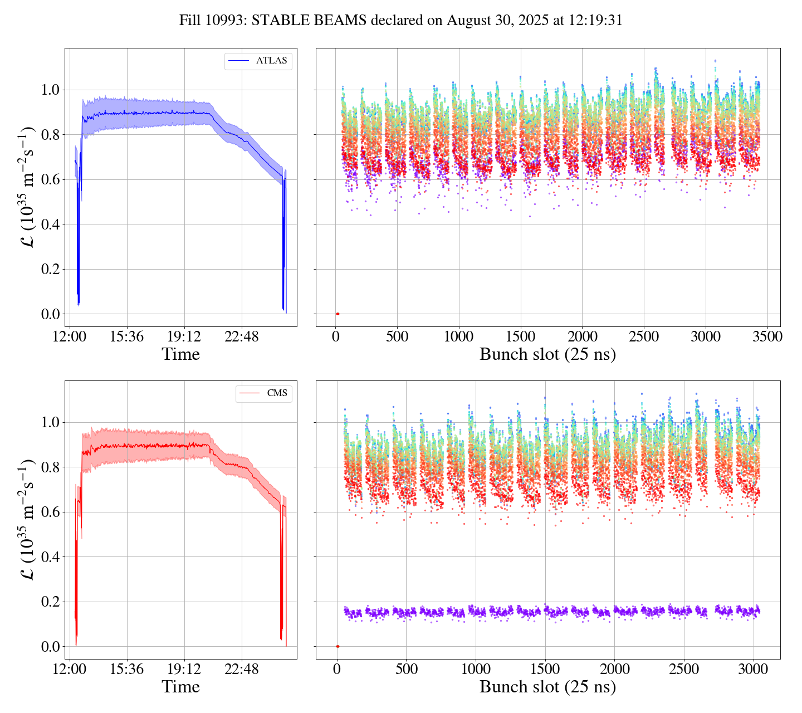Click the 12:00 tick label under CMS plot
The width and height of the screenshot is (802, 713).
pos(69,669)
